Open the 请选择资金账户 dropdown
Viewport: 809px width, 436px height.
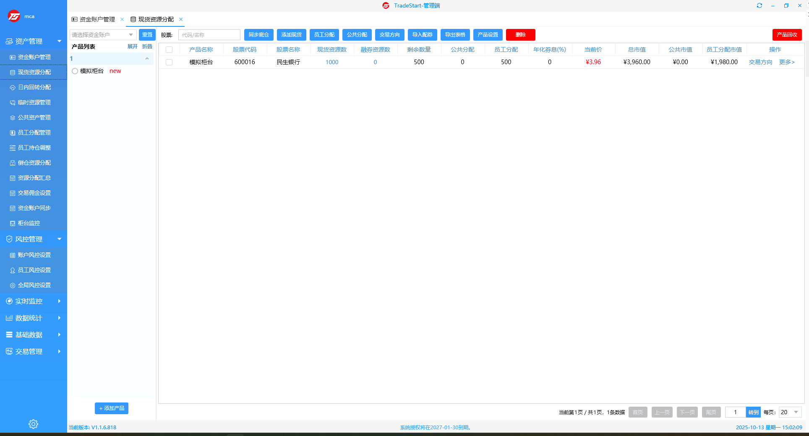click(x=103, y=35)
